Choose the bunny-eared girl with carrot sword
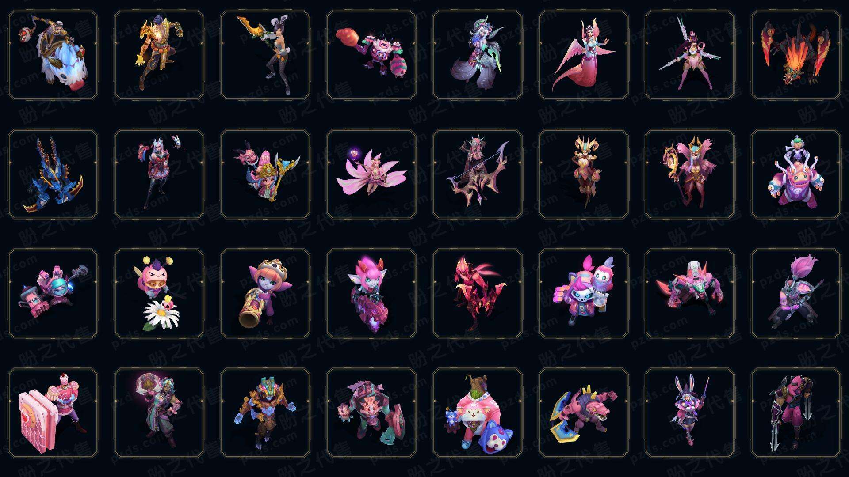This screenshot has height=477, width=849. click(x=265, y=55)
